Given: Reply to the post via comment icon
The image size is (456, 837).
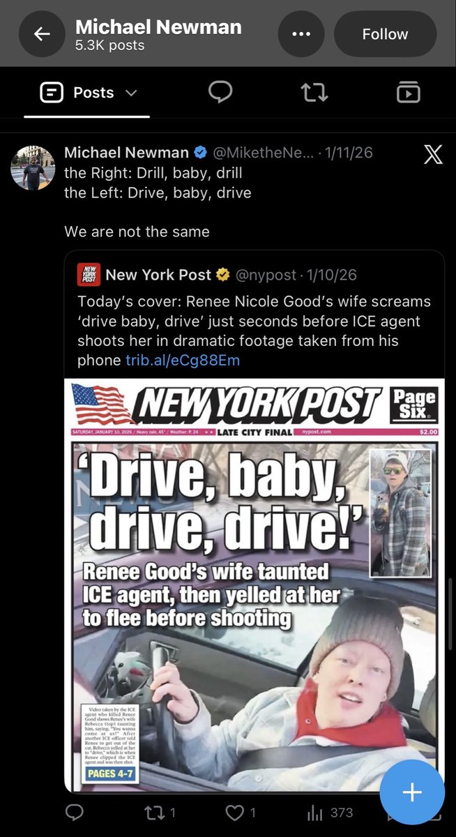Looking at the screenshot, I should 74,813.
